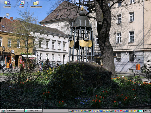Image resolution: width=151 pixels, height=113 pixels.
Task: Click the start launcher button in taskbar
Action: point(3,111)
